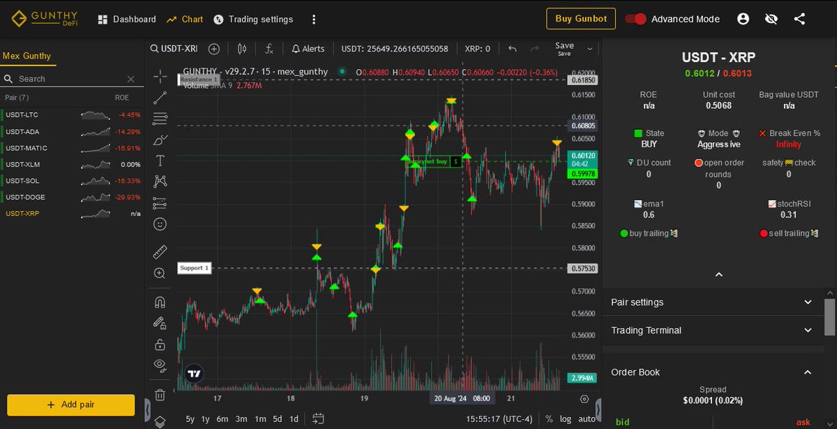Show the object tree layers icon

point(160,421)
